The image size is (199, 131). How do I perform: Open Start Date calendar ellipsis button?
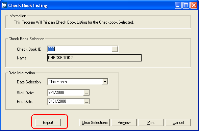click(86, 93)
